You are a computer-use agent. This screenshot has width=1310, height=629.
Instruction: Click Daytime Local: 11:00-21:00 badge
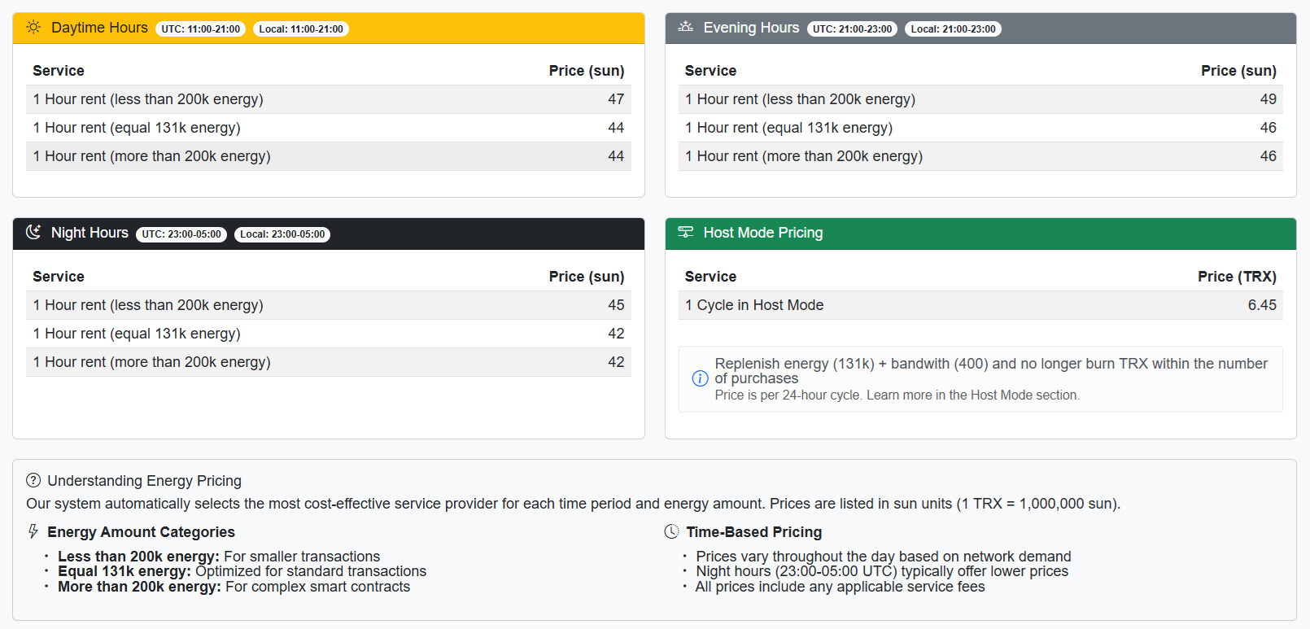(x=301, y=29)
